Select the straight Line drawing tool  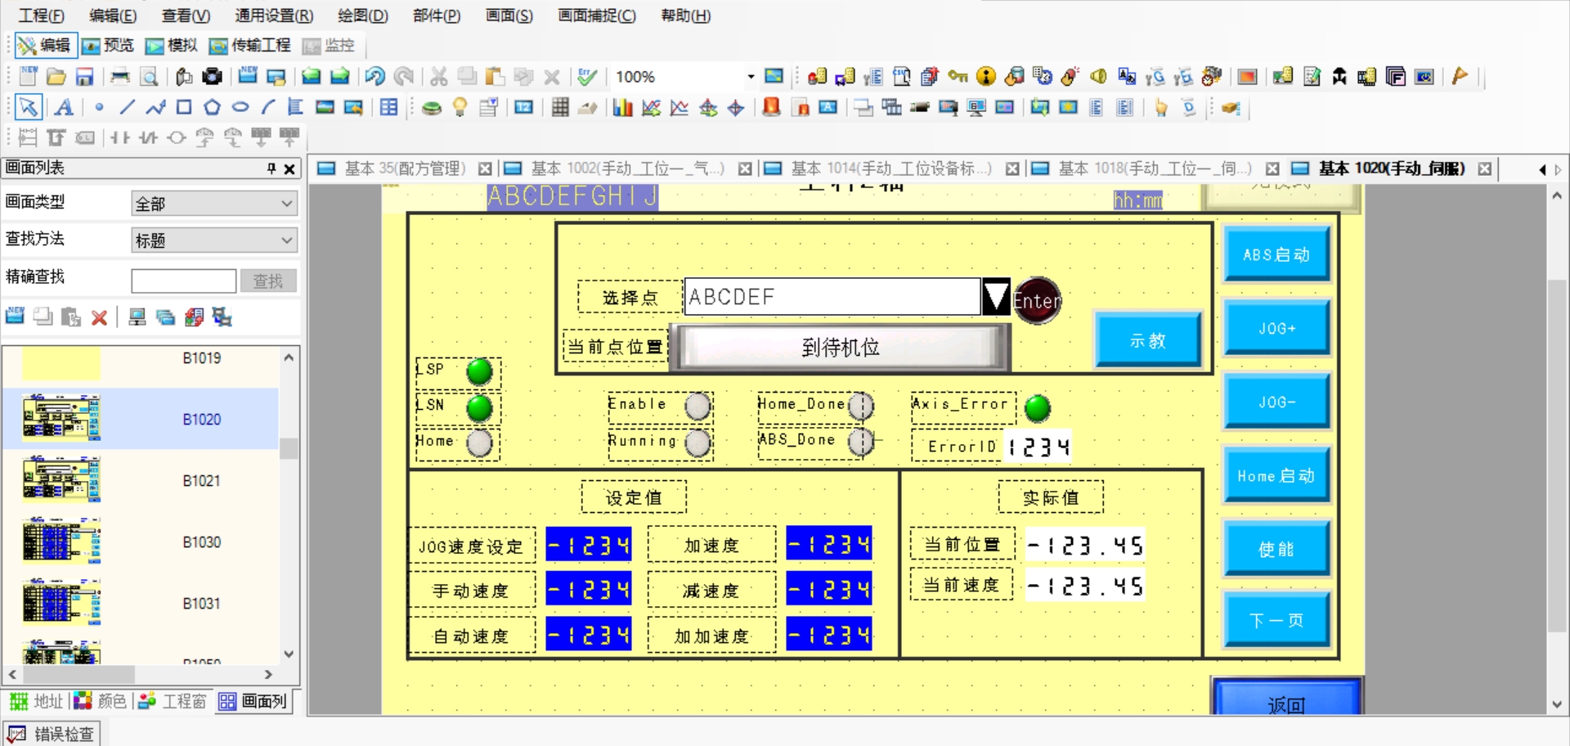coord(127,107)
